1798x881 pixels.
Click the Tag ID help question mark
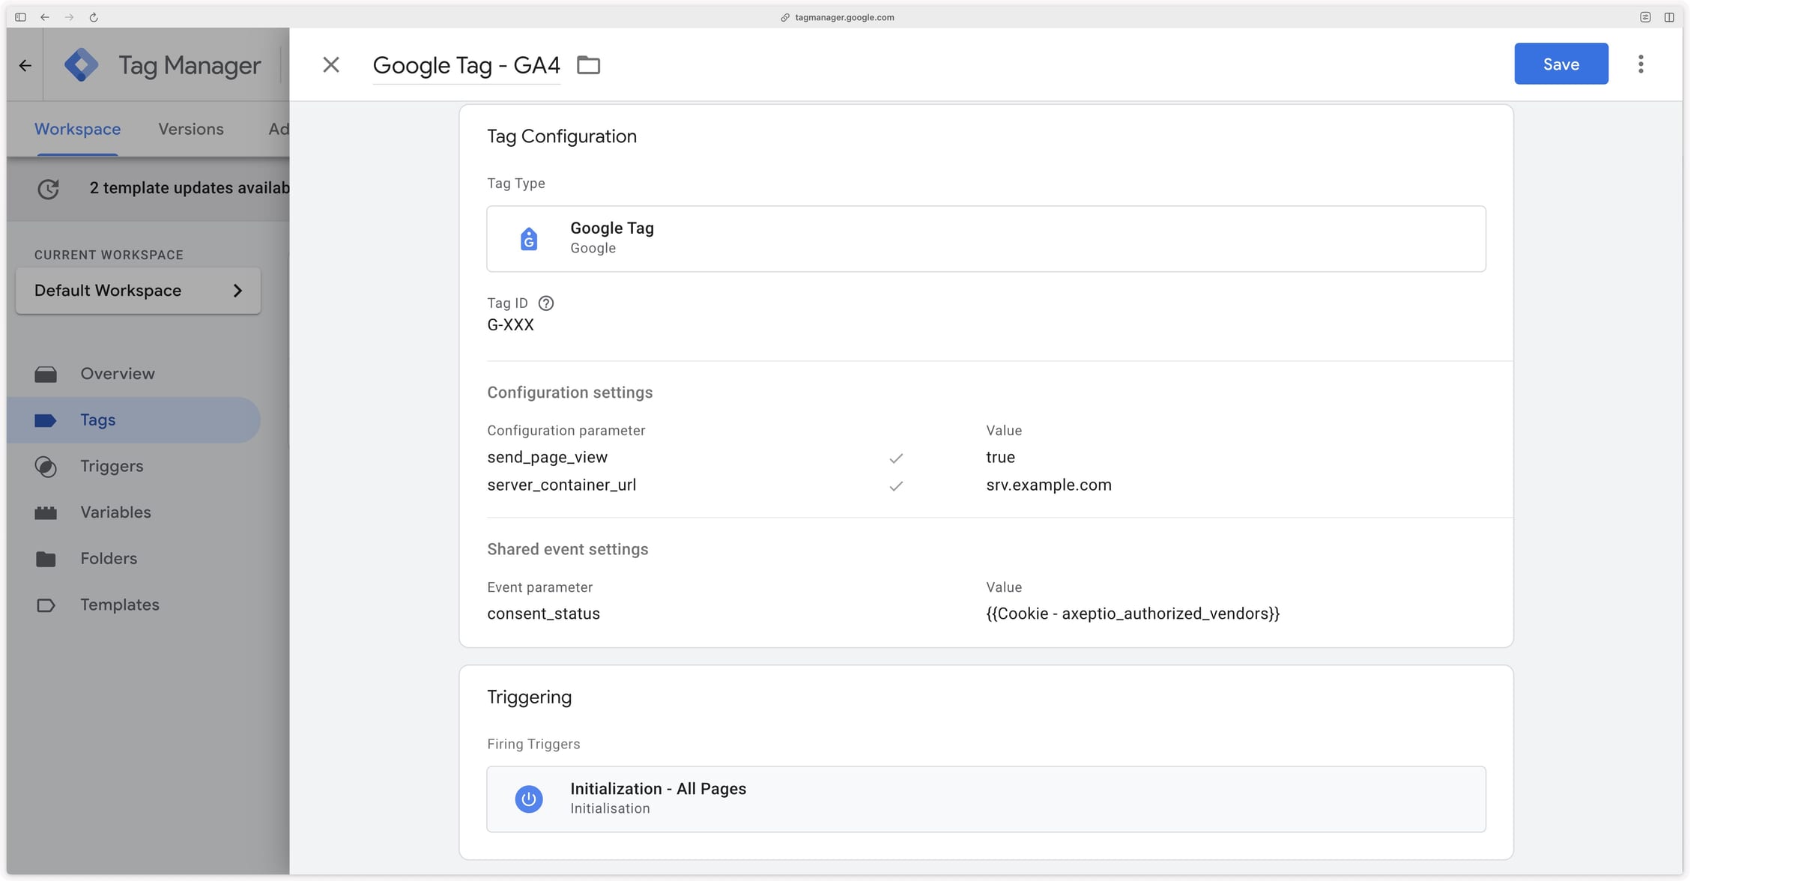pyautogui.click(x=546, y=303)
